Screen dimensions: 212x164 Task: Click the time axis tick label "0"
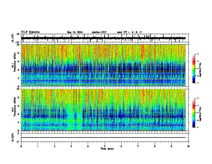pos(21,146)
